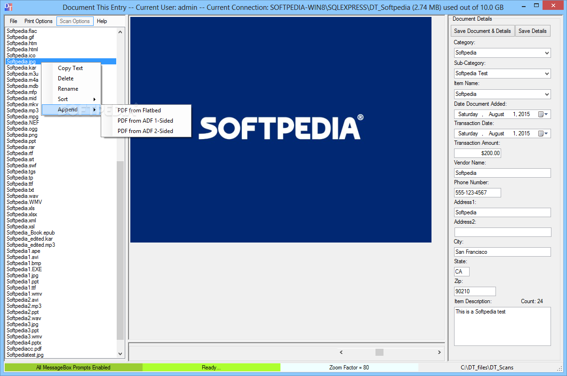Image resolution: width=567 pixels, height=376 pixels.
Task: Click the State field
Action: 462,272
